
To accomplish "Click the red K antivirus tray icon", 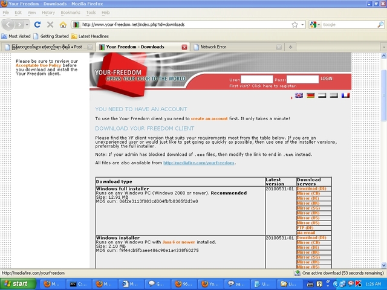I will point(358,284).
